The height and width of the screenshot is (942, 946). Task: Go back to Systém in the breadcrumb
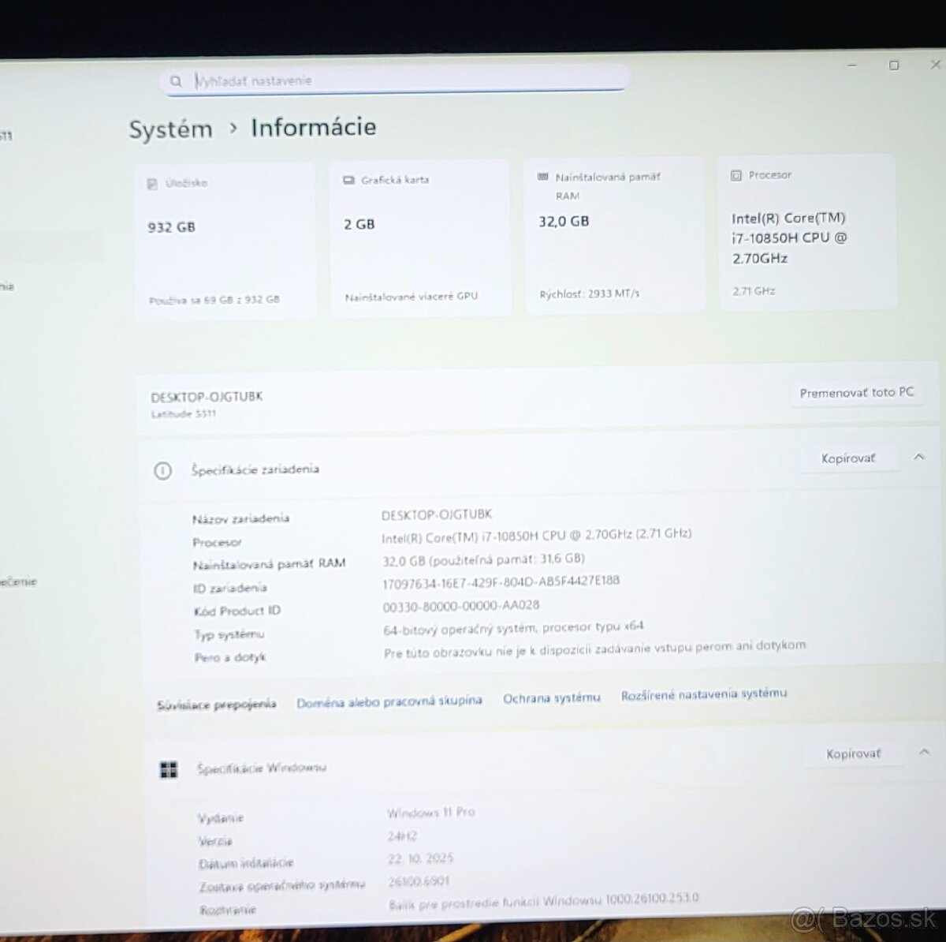170,129
